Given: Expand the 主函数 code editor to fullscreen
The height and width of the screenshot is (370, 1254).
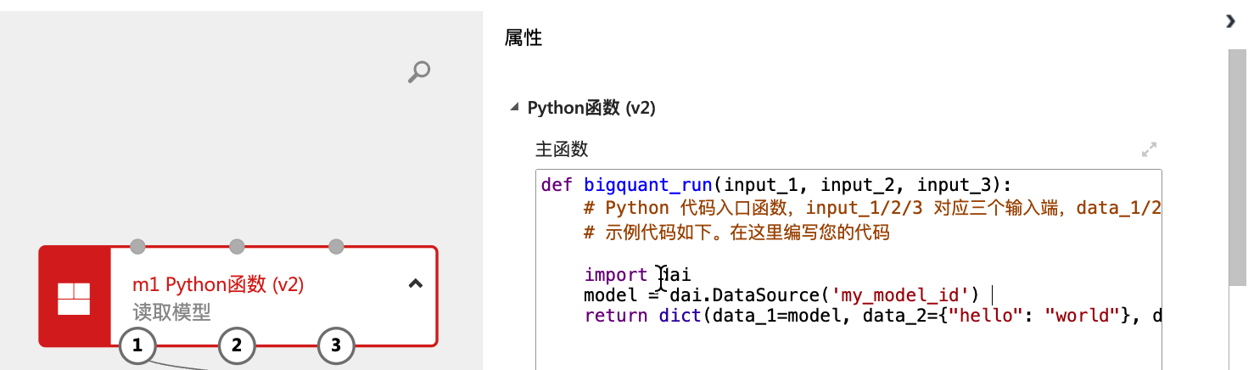Looking at the screenshot, I should click(x=1150, y=150).
